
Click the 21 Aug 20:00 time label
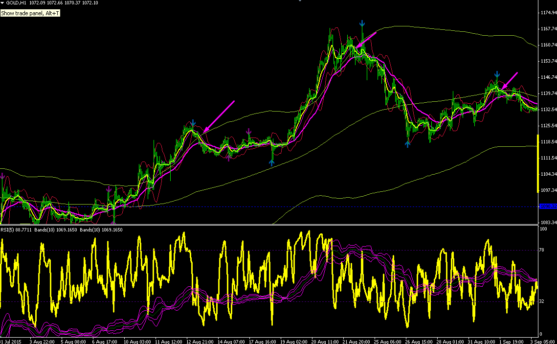356,342
